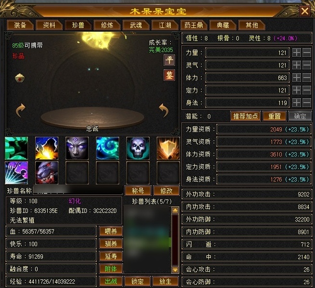This screenshot has height=288, width=315.
Task: Click the red-eyed wolf skill icon
Action: click(x=47, y=173)
